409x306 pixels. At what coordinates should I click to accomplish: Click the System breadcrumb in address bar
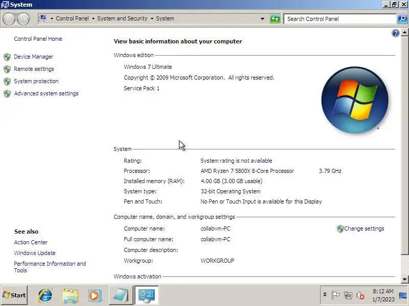pos(165,18)
